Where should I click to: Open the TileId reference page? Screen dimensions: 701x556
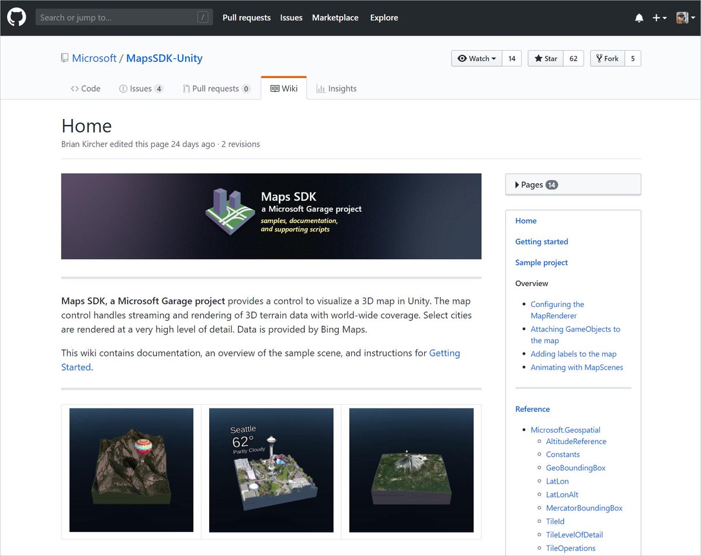[x=555, y=522]
